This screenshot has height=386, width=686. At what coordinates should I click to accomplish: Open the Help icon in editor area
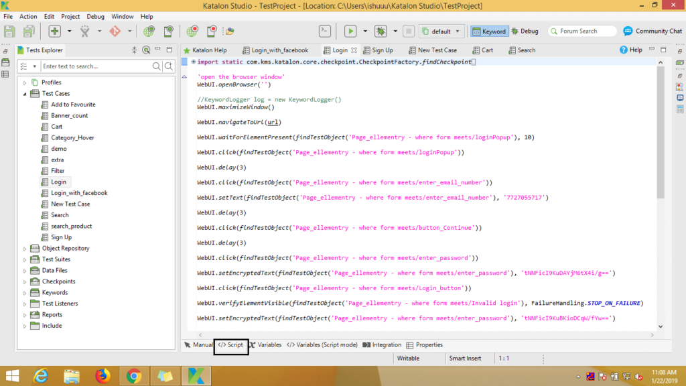(x=631, y=50)
